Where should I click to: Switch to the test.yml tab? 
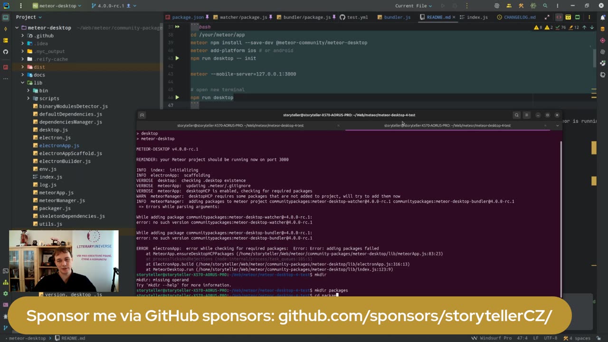pyautogui.click(x=354, y=17)
